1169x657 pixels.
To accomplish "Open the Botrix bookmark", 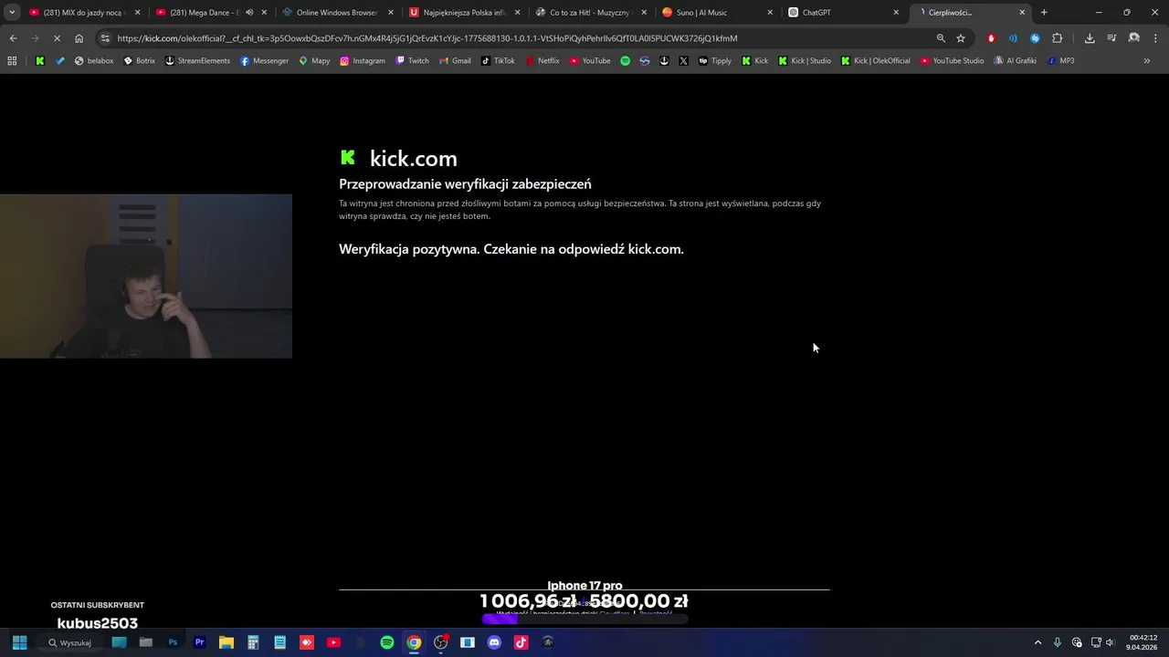I will [139, 61].
